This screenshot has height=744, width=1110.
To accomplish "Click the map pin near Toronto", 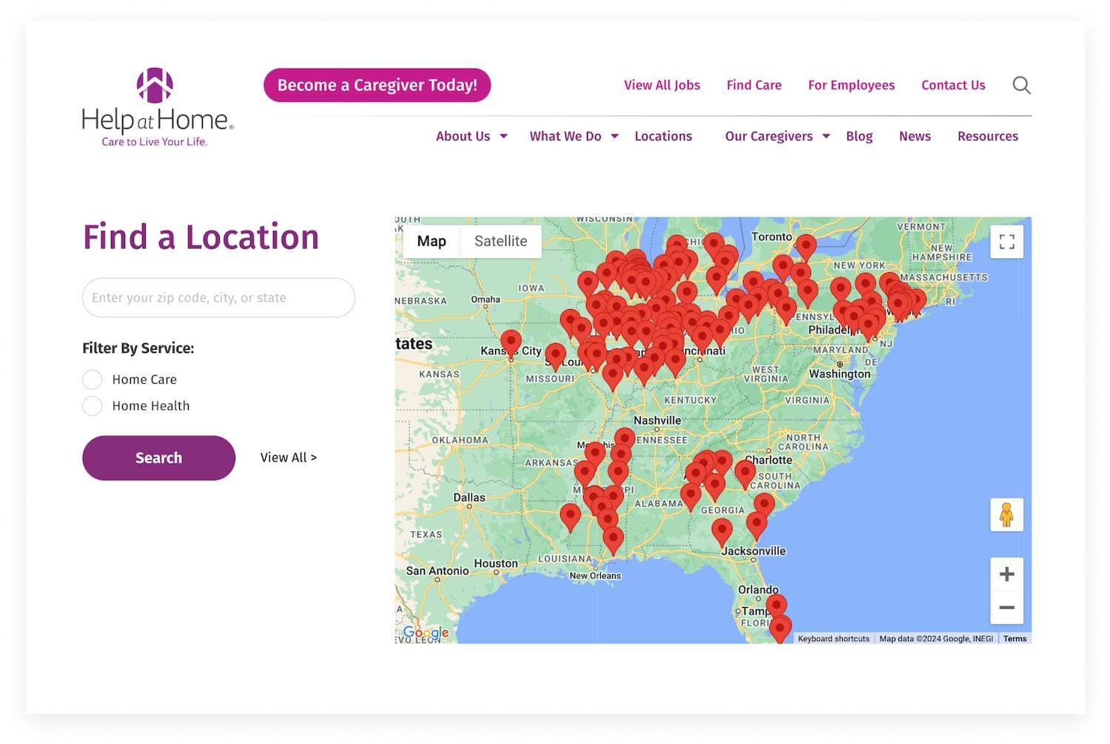I will pyautogui.click(x=806, y=247).
